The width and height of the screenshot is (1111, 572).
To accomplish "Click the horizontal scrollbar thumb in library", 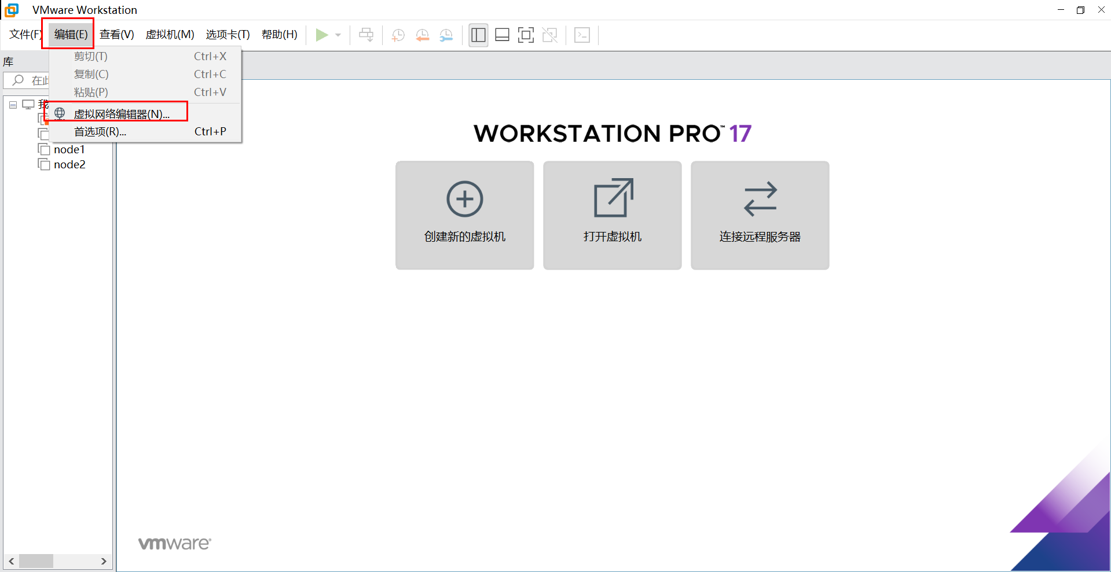I will click(x=36, y=561).
